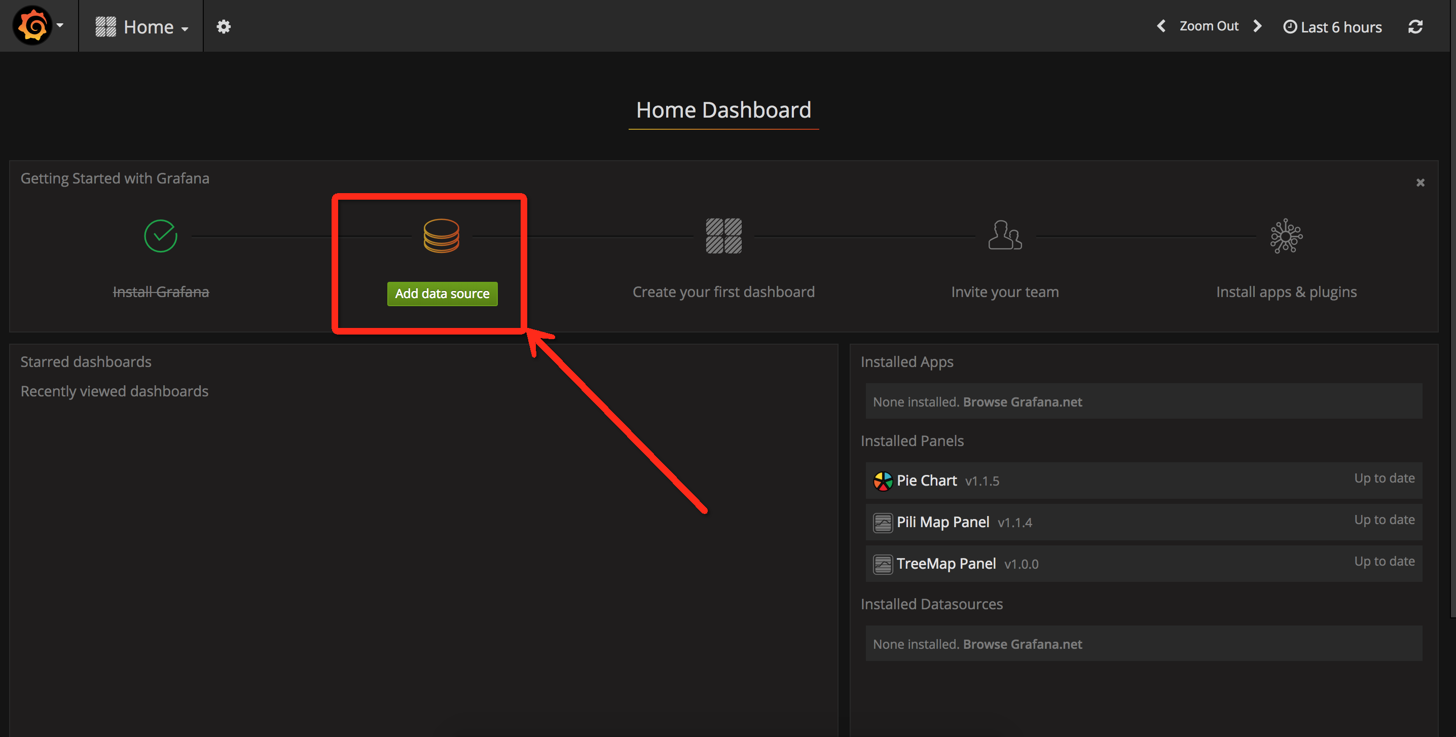This screenshot has height=737, width=1456.
Task: Open Install apps & plugins step
Action: tap(1287, 291)
